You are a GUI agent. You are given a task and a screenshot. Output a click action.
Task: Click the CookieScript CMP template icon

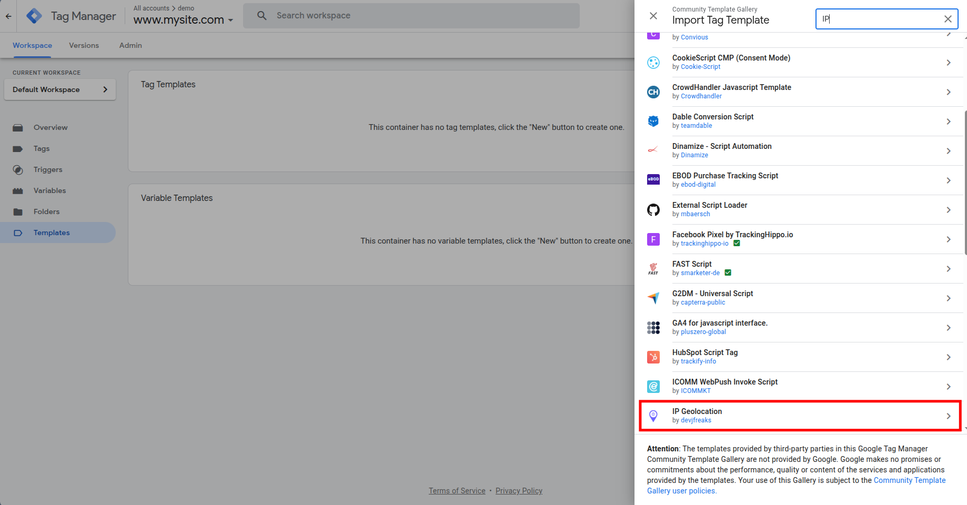pyautogui.click(x=653, y=63)
